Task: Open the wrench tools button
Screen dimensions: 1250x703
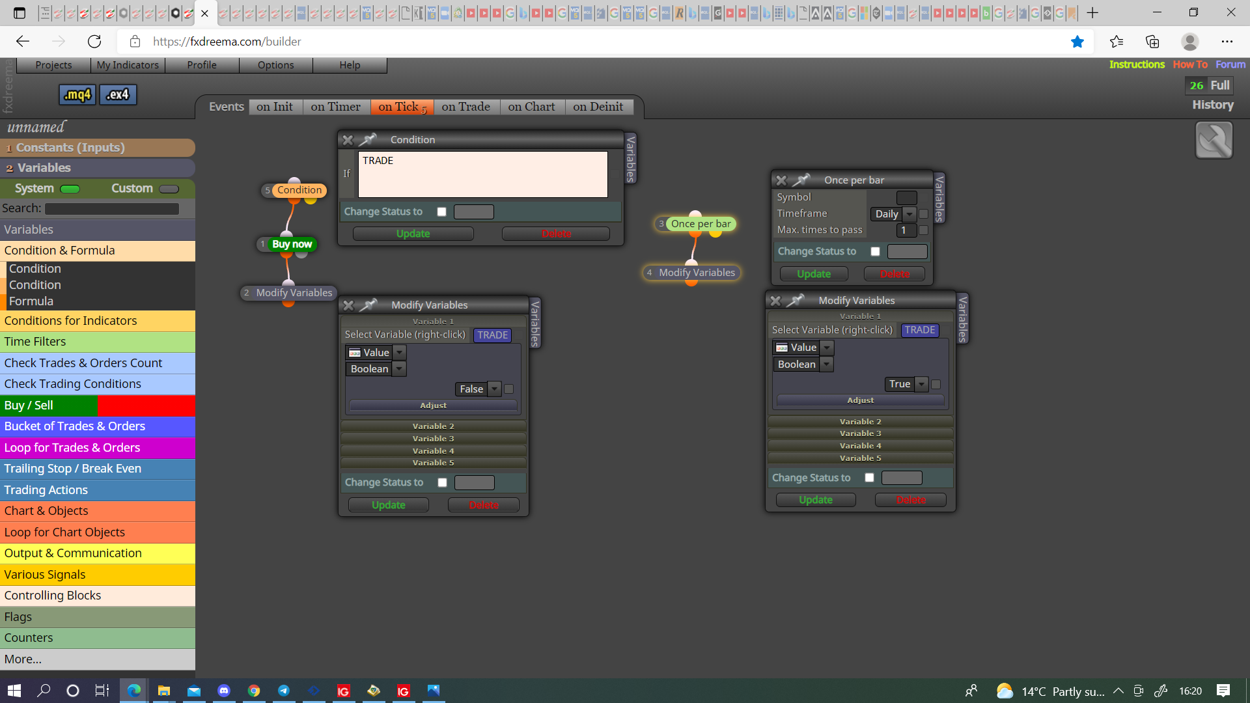Action: 1214,140
